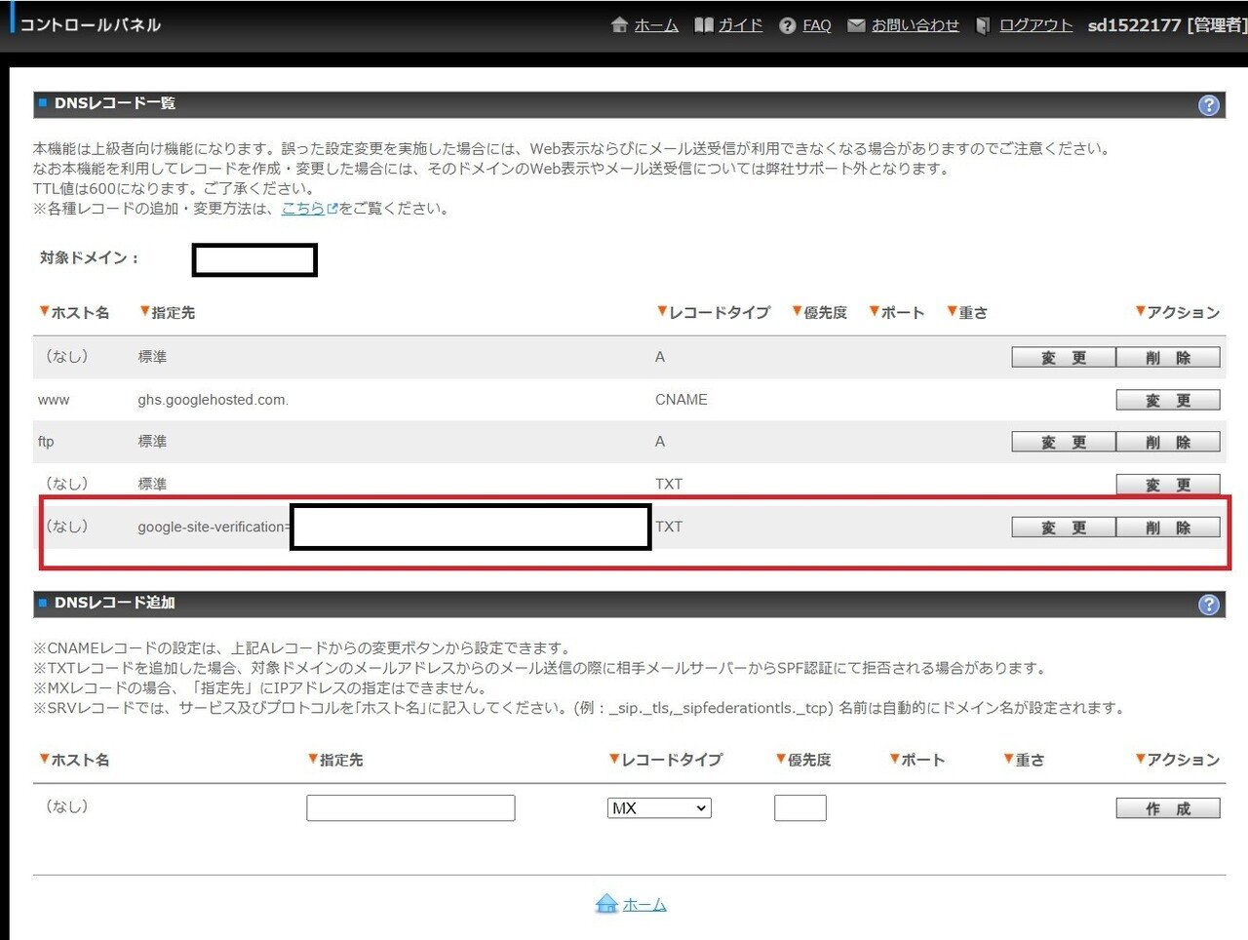
Task: Focus the 優先度 input field in add form
Action: [800, 808]
